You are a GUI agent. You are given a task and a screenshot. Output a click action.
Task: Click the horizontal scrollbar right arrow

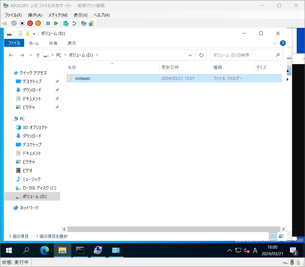pos(283,229)
